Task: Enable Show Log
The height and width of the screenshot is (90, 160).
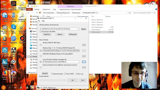Action: 76,74
